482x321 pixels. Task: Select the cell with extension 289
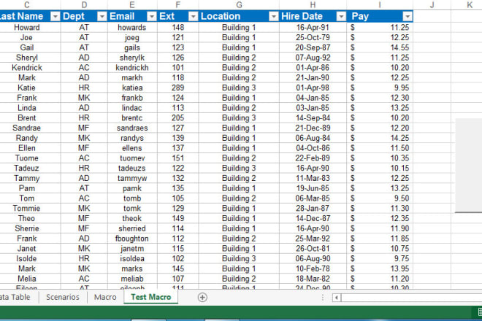click(177, 88)
